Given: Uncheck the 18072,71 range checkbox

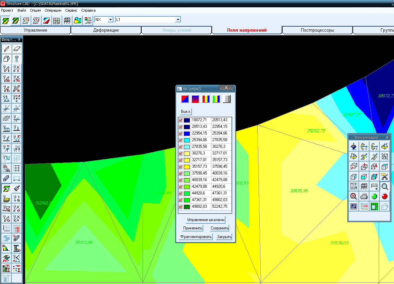Looking at the screenshot, I should (x=181, y=120).
